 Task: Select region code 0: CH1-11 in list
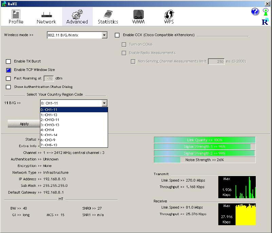coord(74,110)
